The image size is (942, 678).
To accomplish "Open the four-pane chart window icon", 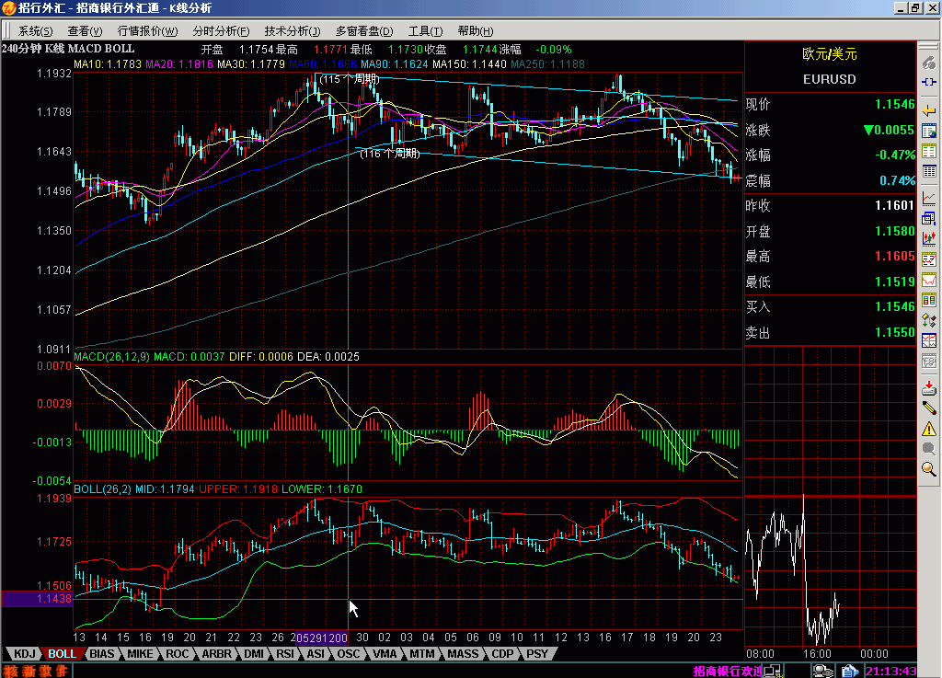I will (x=929, y=340).
